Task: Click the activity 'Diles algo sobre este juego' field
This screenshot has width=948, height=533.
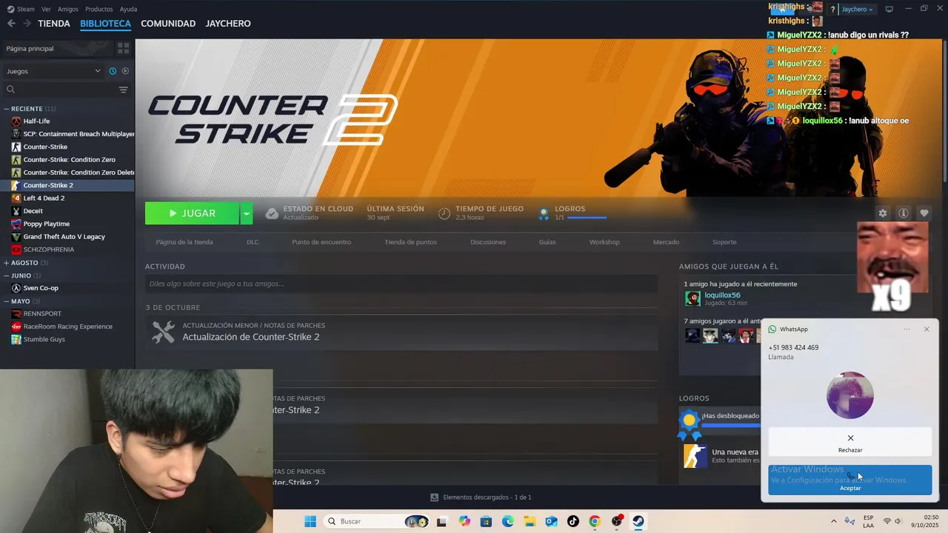Action: pyautogui.click(x=401, y=284)
